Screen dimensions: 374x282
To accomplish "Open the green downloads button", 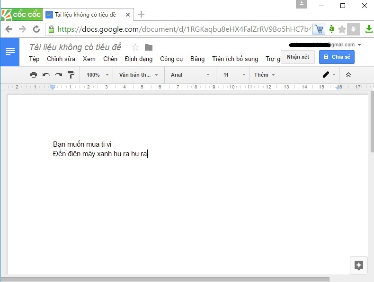I will (369, 29).
